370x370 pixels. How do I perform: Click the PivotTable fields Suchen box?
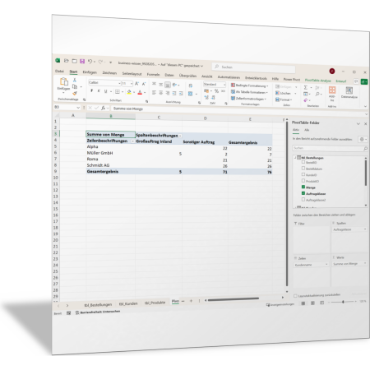(330, 148)
